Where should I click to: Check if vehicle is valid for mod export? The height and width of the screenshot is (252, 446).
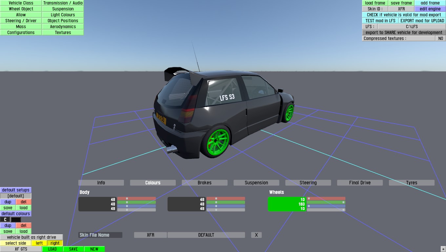click(404, 15)
